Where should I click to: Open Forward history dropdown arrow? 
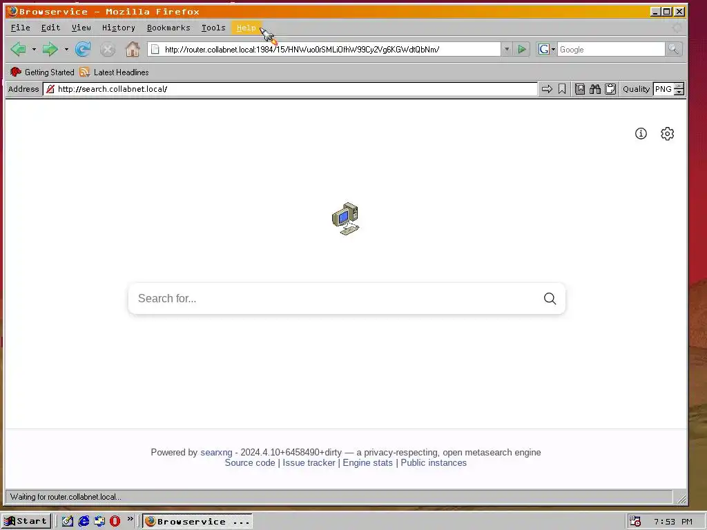coord(66,49)
